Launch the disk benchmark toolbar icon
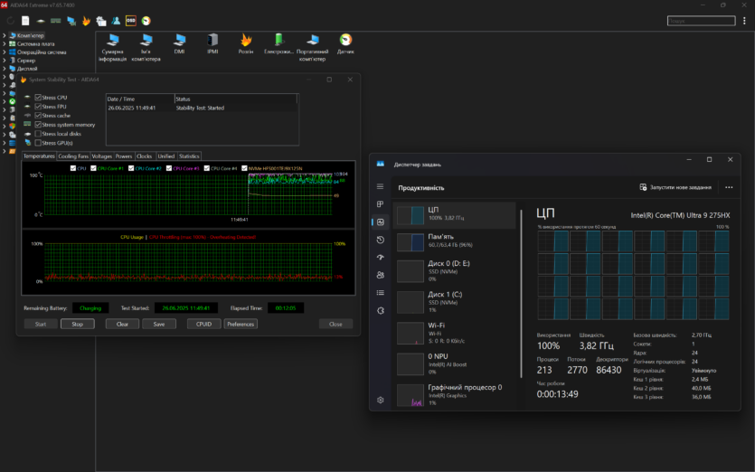Image resolution: width=755 pixels, height=472 pixels. pos(41,21)
